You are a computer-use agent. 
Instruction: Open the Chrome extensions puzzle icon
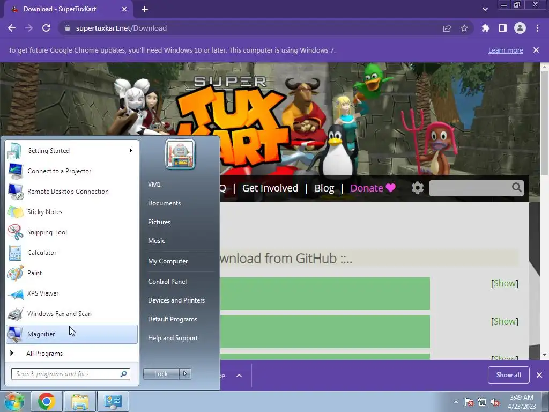tap(486, 28)
